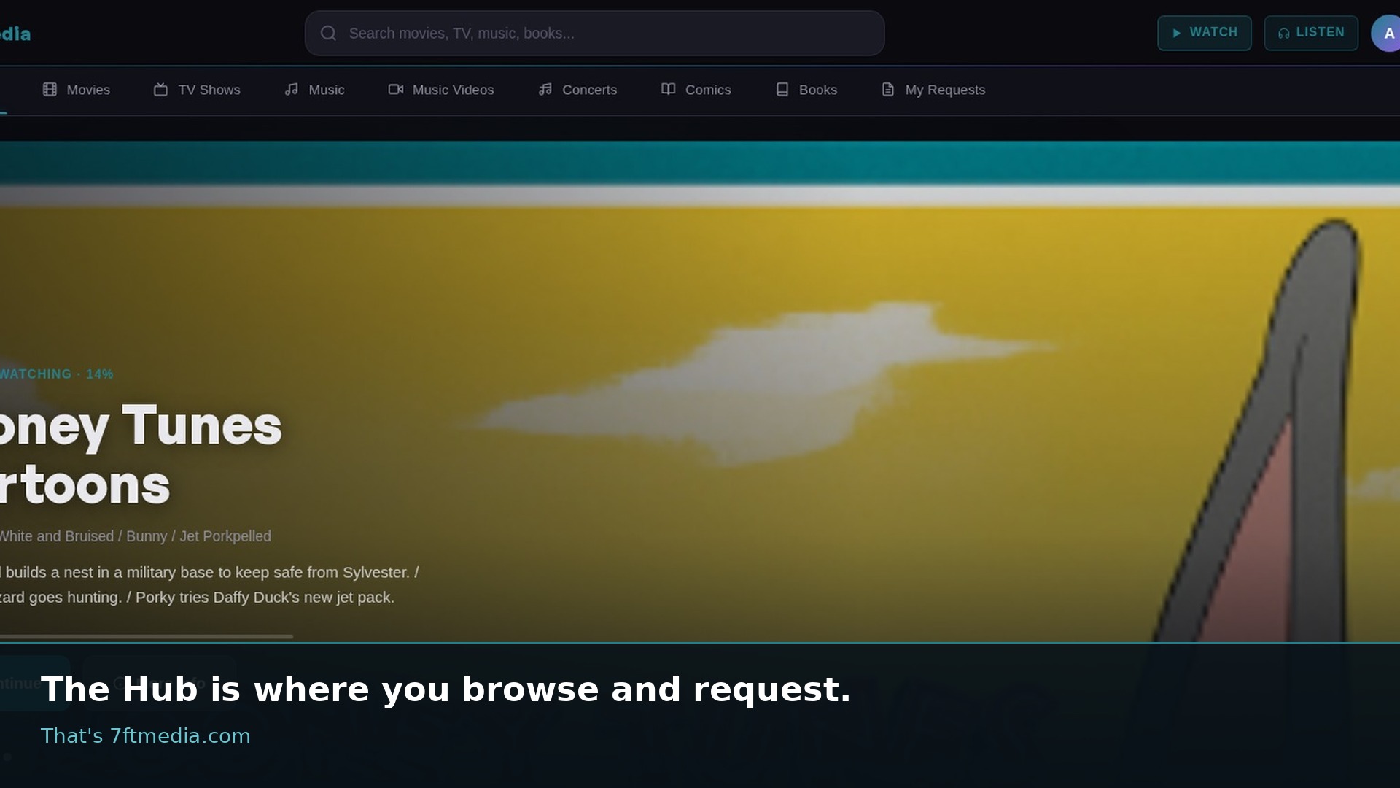Select the Music Videos tab
1400x788 pixels.
coord(441,90)
